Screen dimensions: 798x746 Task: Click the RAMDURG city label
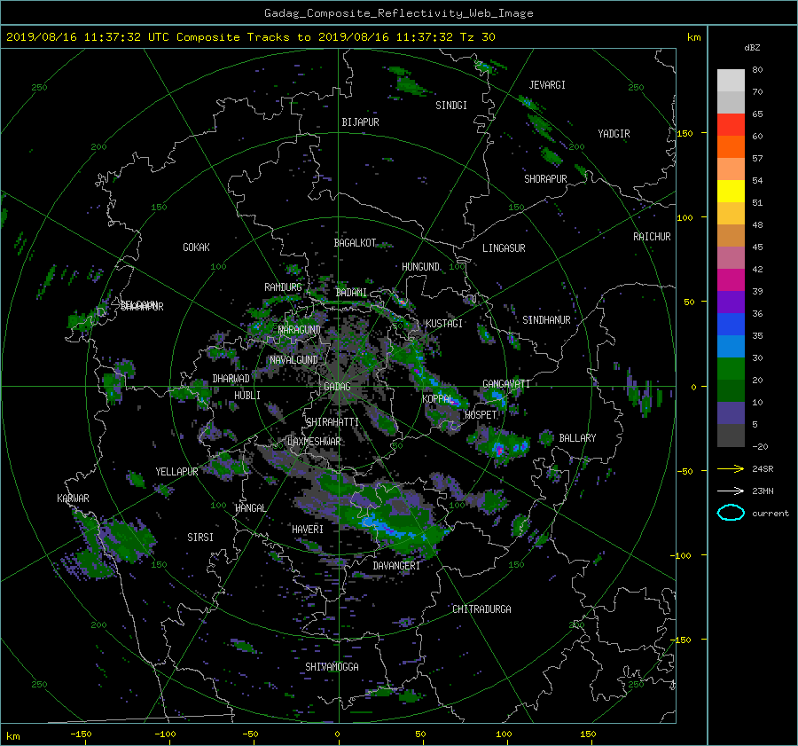[x=283, y=287]
